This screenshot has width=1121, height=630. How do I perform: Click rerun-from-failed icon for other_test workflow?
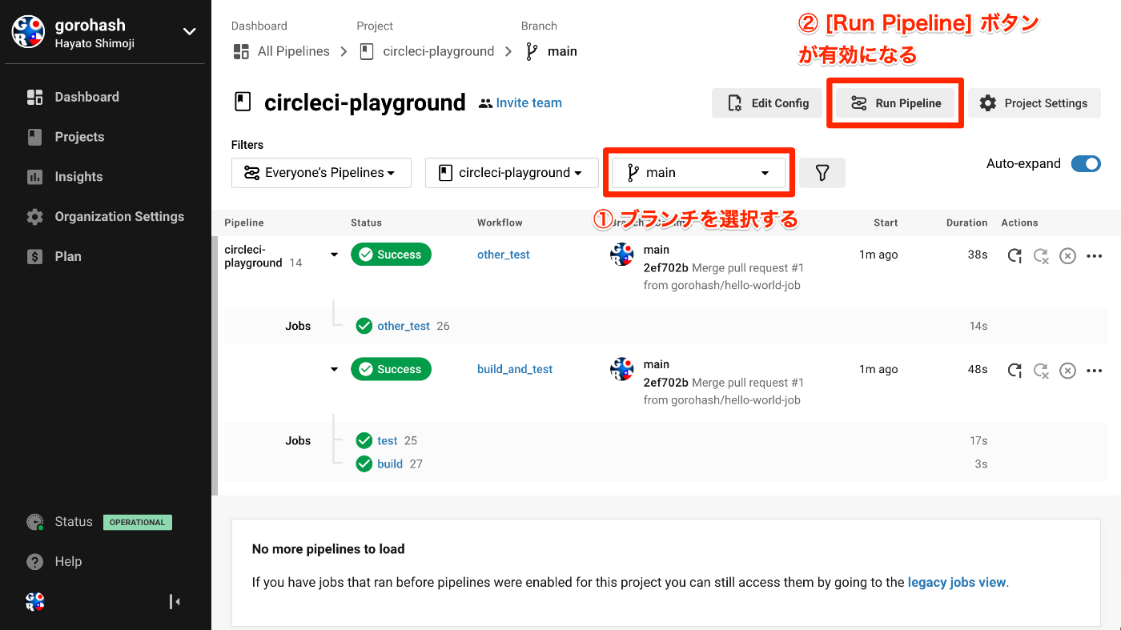[x=1041, y=256]
